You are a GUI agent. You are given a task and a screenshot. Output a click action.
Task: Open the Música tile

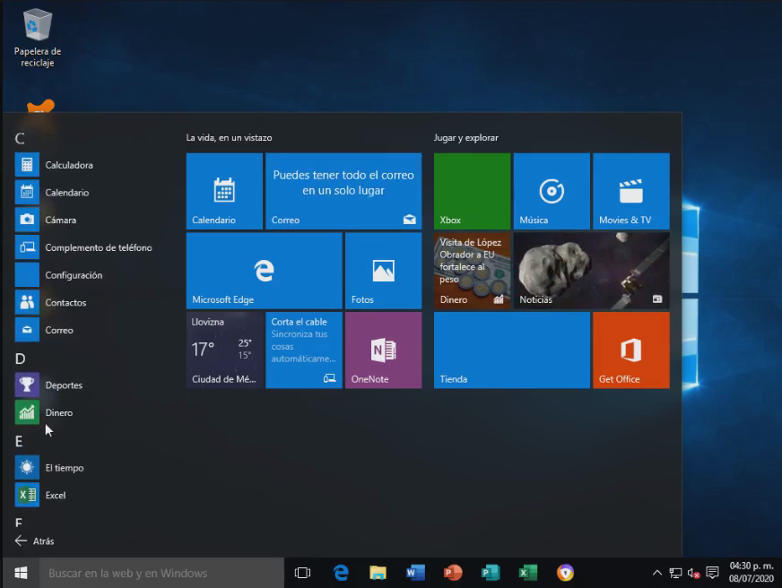click(551, 191)
